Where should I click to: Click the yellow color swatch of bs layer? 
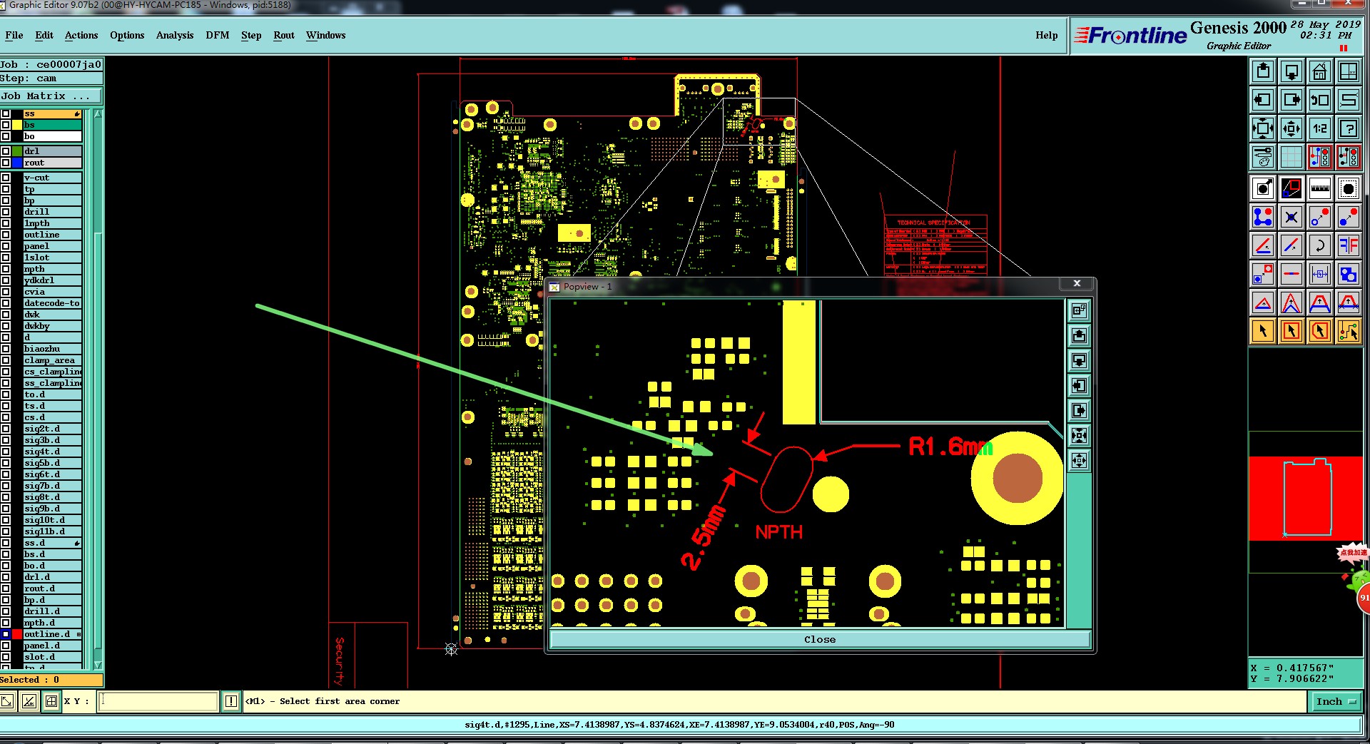pos(17,125)
